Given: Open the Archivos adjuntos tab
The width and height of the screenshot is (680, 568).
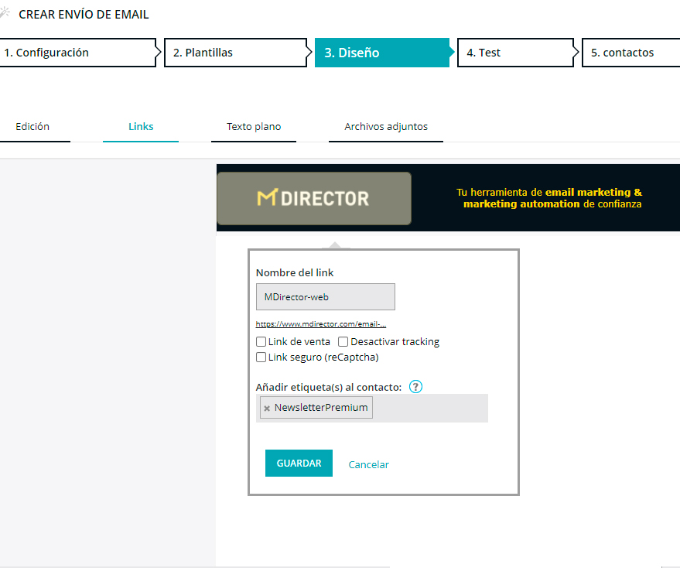Looking at the screenshot, I should click(x=386, y=127).
